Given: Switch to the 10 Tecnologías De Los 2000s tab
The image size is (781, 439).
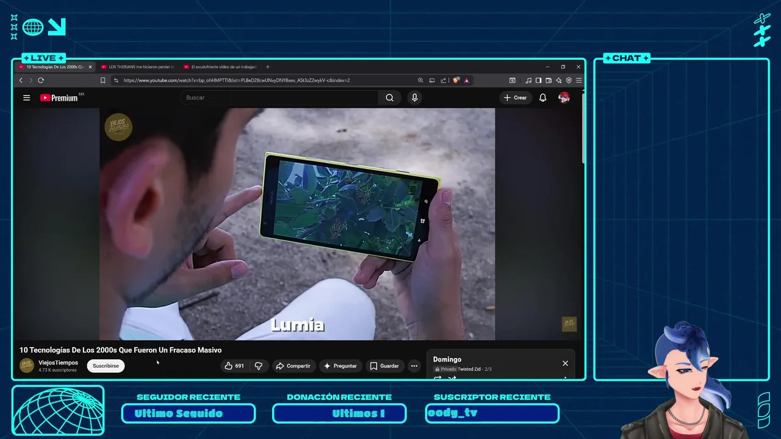Looking at the screenshot, I should tap(55, 67).
